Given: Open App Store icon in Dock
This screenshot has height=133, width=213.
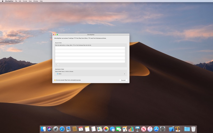Looking at the screenshot, I should (x=156, y=129).
